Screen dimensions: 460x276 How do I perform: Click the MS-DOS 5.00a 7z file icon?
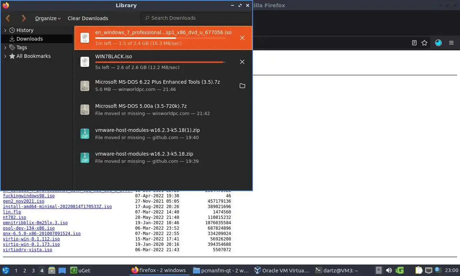(x=85, y=110)
